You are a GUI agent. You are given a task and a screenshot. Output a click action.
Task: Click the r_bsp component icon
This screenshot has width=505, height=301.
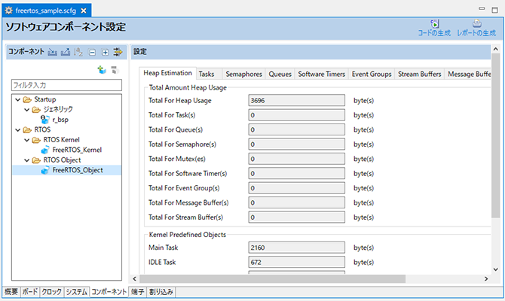(44, 120)
